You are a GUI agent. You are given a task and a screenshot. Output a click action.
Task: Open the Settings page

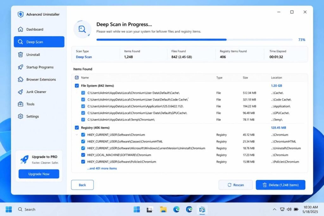click(39, 116)
